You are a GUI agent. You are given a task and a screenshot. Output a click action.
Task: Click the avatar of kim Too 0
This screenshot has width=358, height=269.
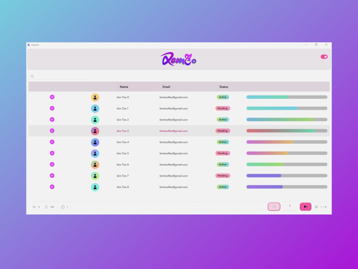point(95,98)
